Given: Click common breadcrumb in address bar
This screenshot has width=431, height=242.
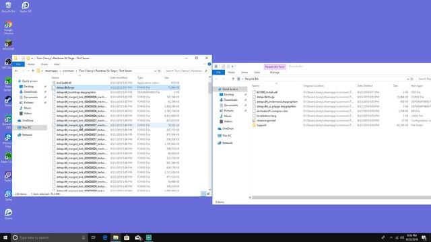Looking at the screenshot, I should pos(68,71).
